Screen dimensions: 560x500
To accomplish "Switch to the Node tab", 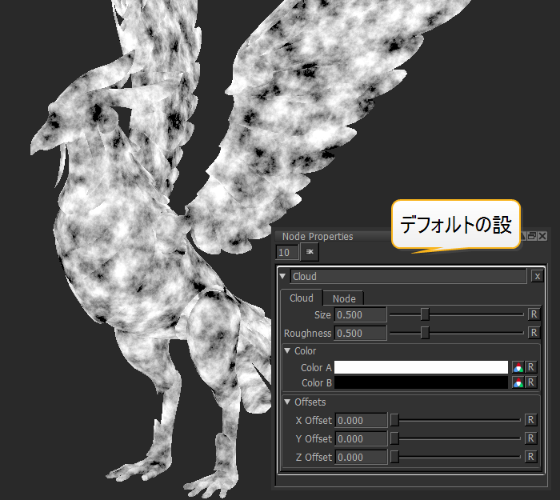I will [x=344, y=298].
